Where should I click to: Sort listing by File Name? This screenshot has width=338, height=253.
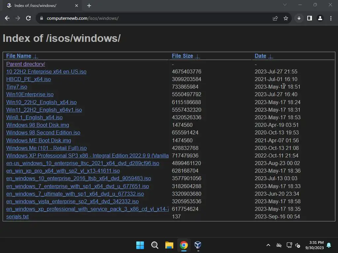[18, 56]
